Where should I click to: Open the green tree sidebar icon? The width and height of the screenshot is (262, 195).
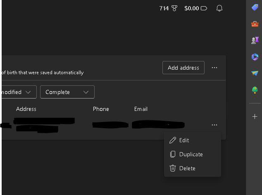(255, 90)
